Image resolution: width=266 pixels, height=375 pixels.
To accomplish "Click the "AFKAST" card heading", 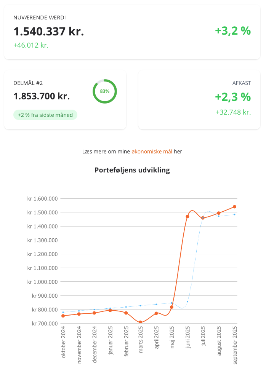I will click(242, 83).
